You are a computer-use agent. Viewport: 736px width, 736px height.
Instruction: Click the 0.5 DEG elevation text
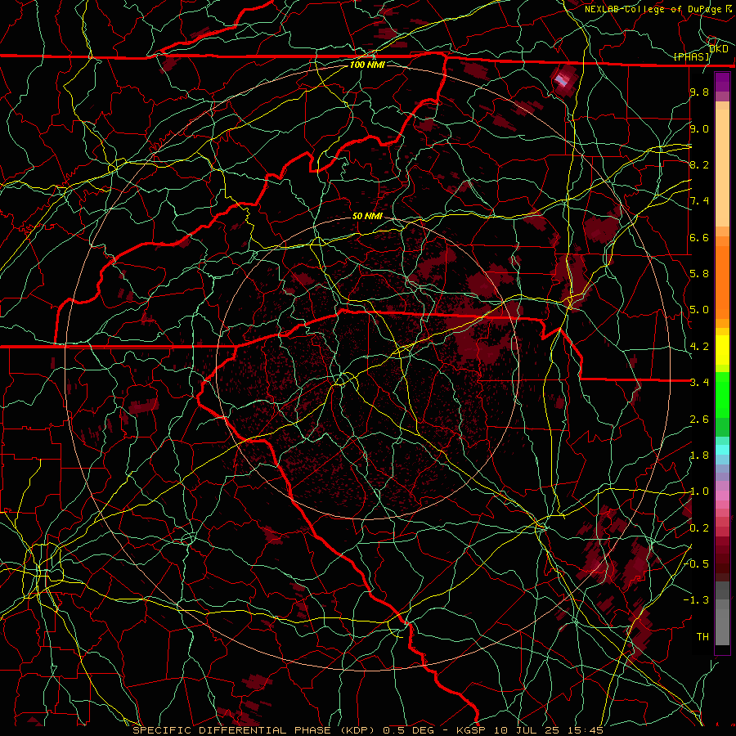coord(408,730)
